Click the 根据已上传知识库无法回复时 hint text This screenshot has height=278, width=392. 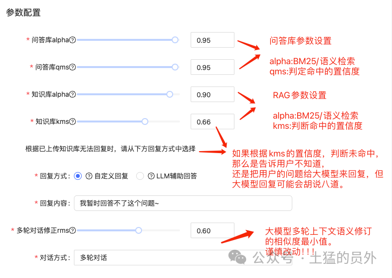[110, 149]
